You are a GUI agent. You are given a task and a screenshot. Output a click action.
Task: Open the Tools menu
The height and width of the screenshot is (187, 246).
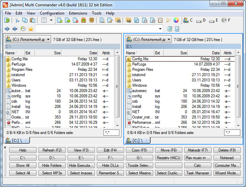coord(96,13)
